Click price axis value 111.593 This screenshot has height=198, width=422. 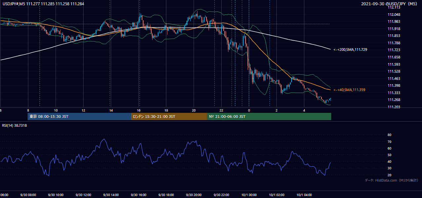coord(394,64)
